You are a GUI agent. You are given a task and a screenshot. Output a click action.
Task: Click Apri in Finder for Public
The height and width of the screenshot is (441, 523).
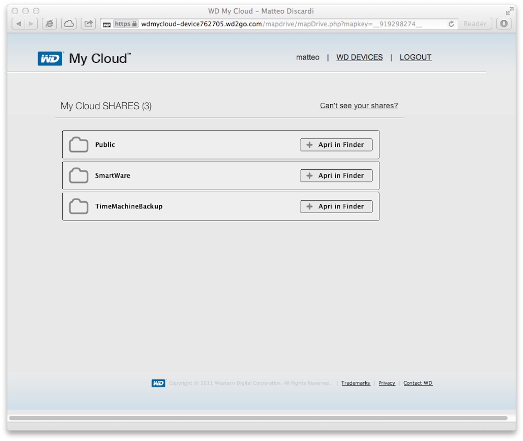(x=336, y=145)
